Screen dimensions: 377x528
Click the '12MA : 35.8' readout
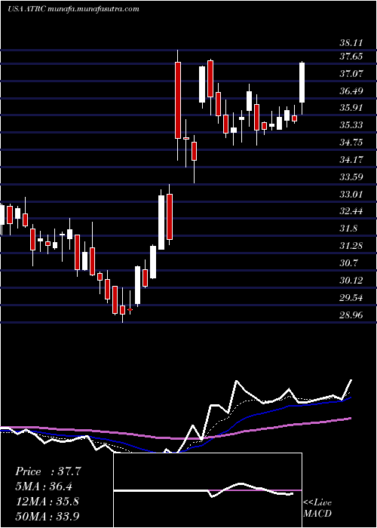point(47,502)
